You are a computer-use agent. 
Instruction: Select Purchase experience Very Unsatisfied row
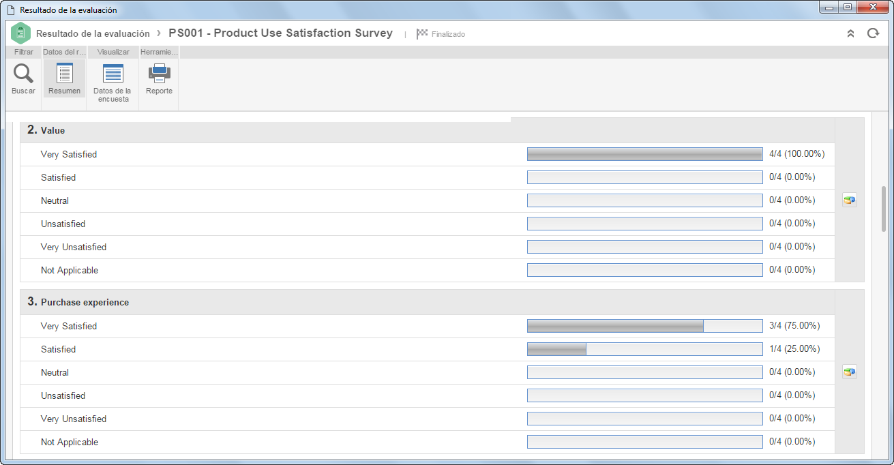click(x=428, y=419)
